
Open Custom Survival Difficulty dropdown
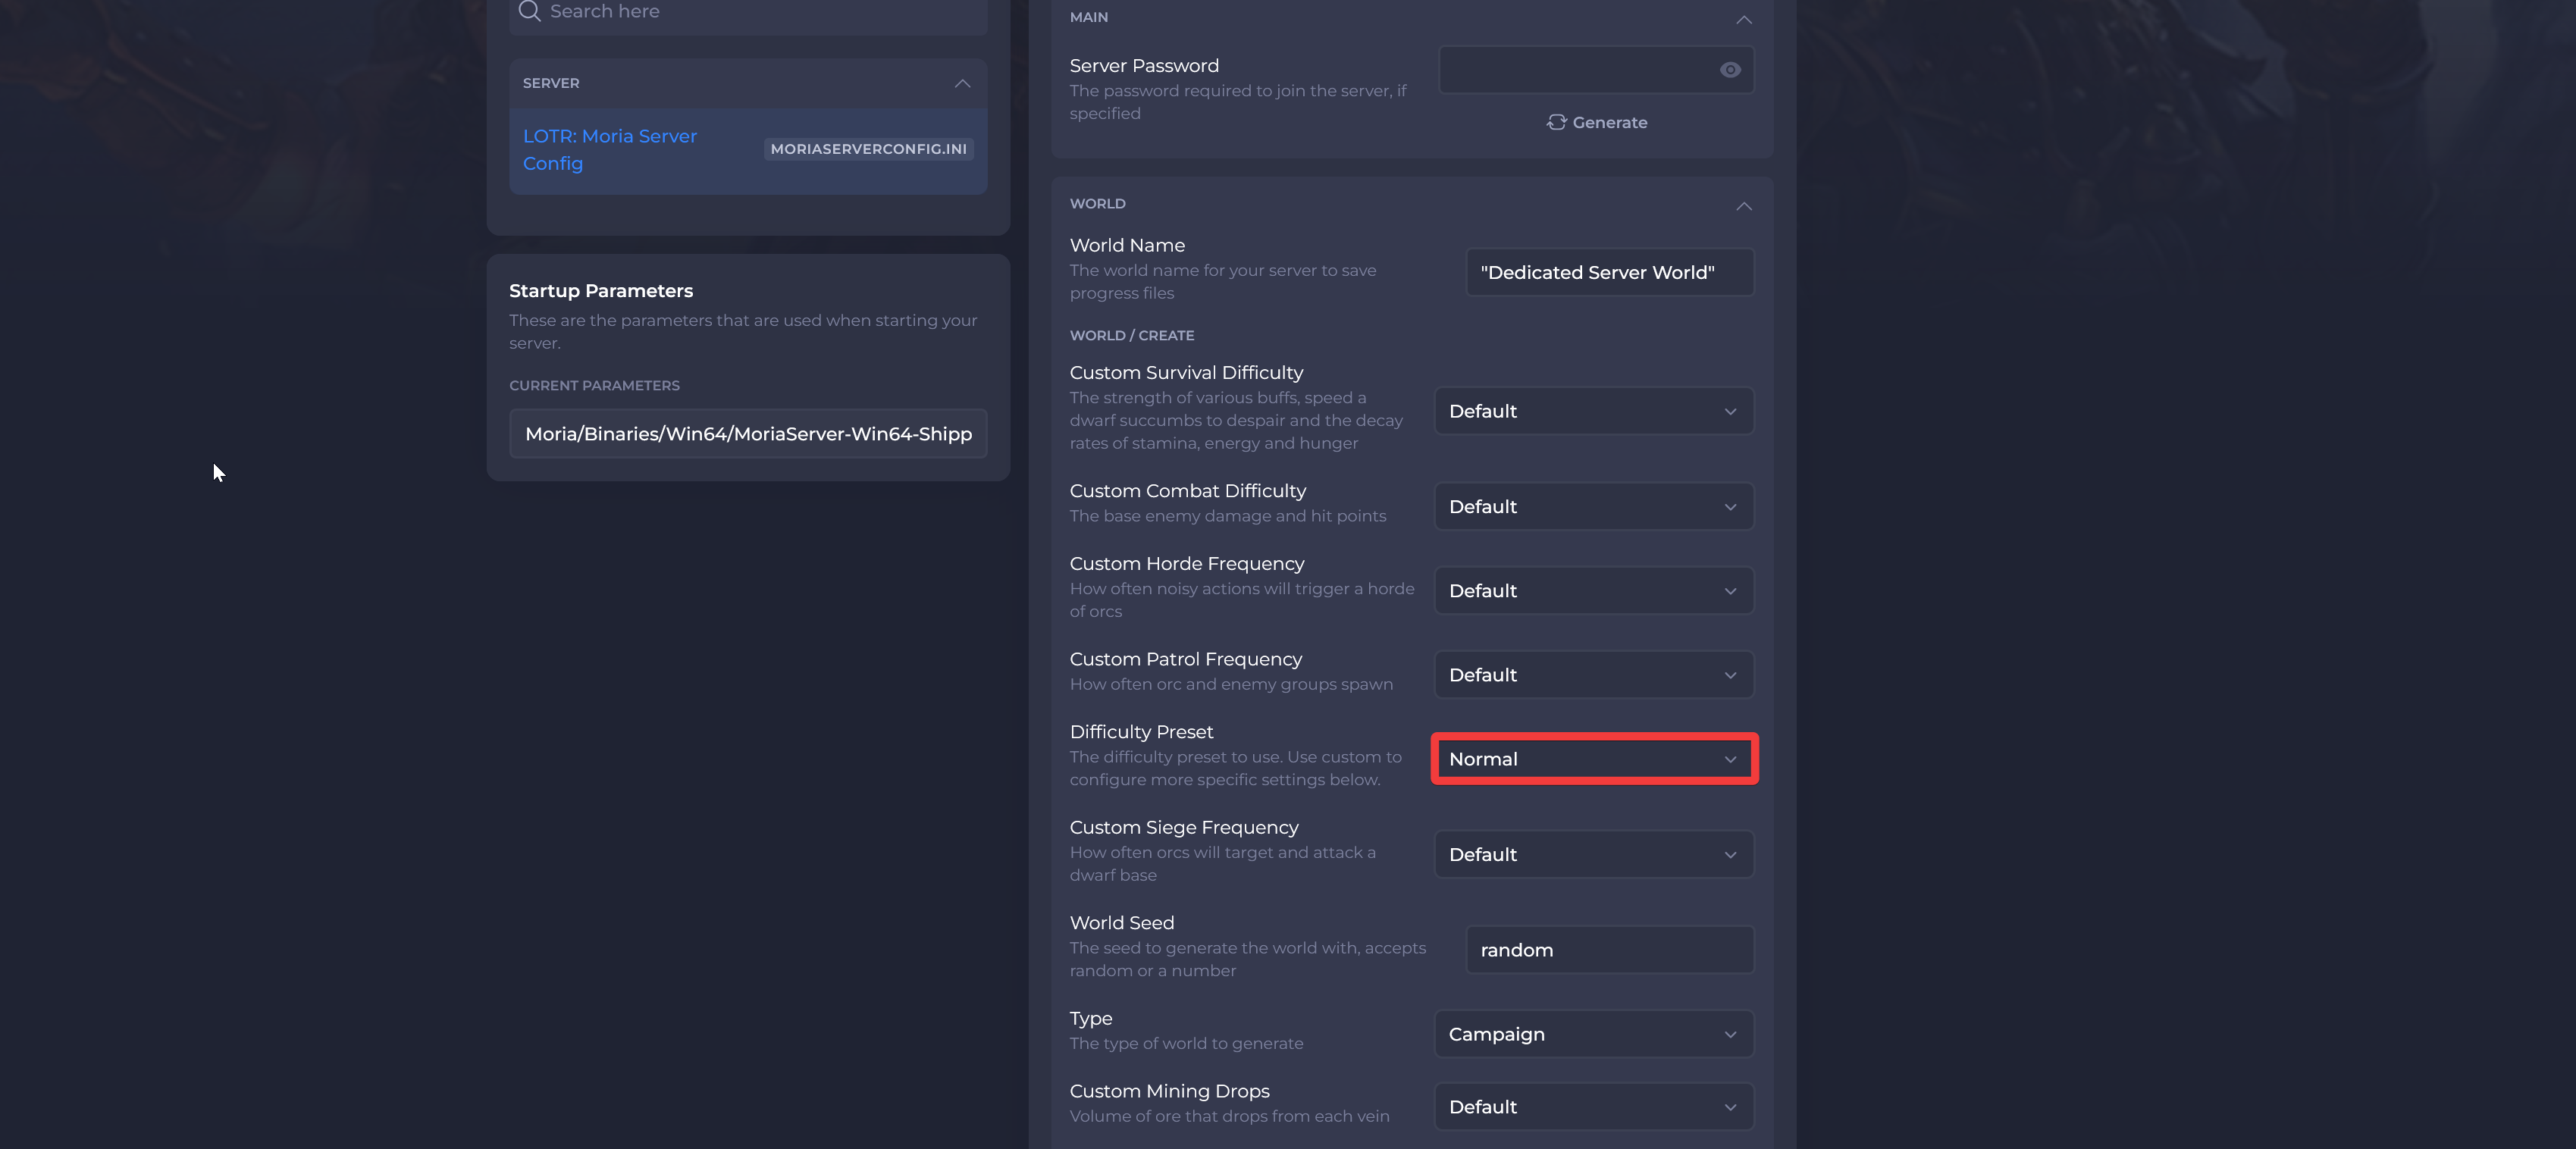pyautogui.click(x=1594, y=411)
